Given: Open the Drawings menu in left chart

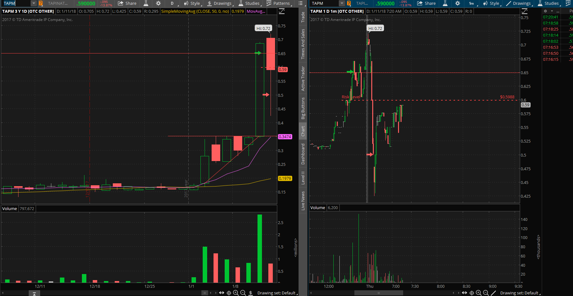Looking at the screenshot, I should [x=220, y=4].
